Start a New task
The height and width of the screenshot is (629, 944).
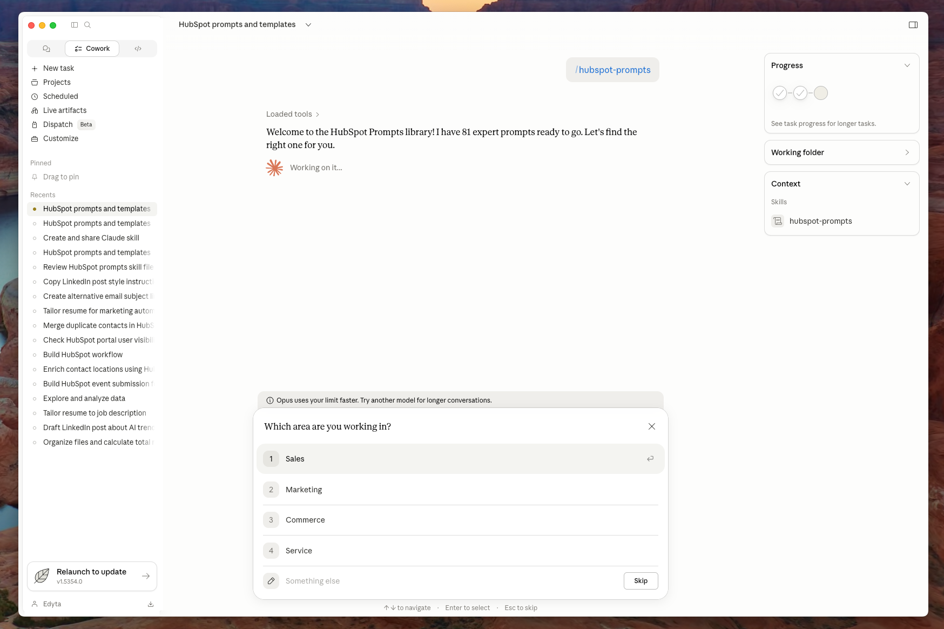92,68
